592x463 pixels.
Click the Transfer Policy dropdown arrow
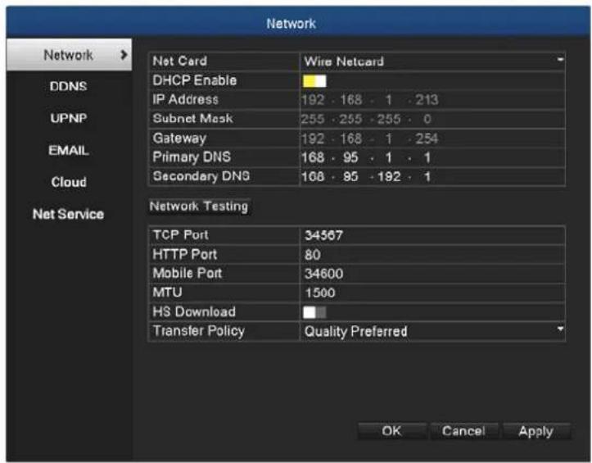[560, 329]
